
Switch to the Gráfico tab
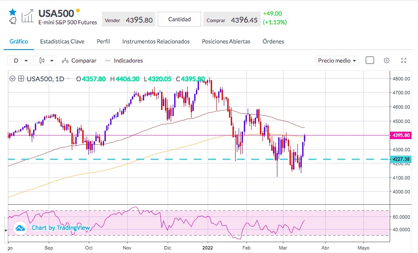[x=19, y=41]
